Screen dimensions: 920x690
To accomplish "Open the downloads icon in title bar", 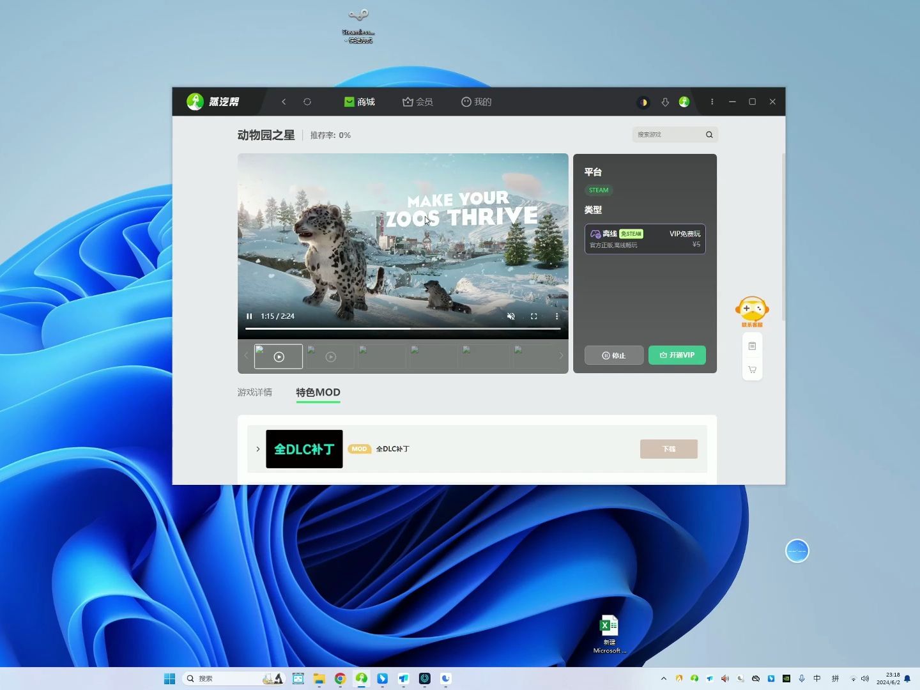I will click(x=665, y=102).
